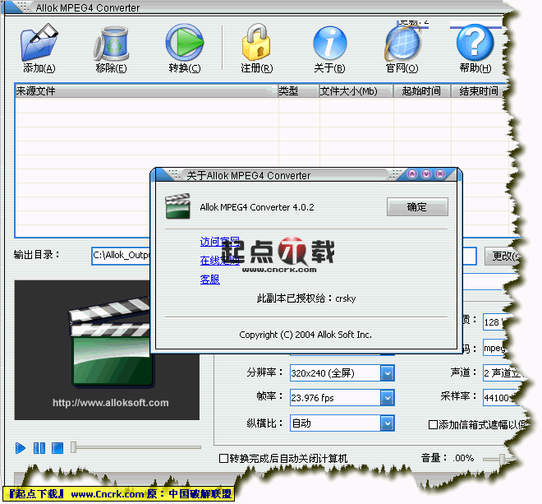The width and height of the screenshot is (542, 504).
Task: Confirm About dialog with 确定 button
Action: [x=417, y=207]
